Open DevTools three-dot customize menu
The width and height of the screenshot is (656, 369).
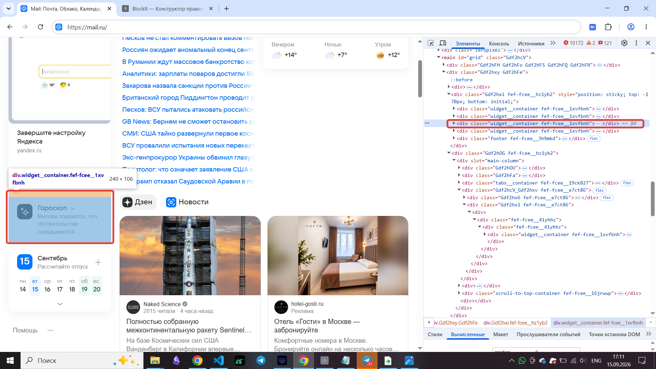pyautogui.click(x=636, y=43)
